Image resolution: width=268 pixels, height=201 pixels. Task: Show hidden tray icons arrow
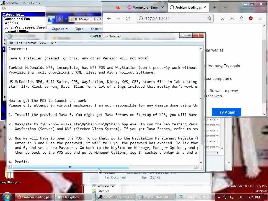click(219, 197)
